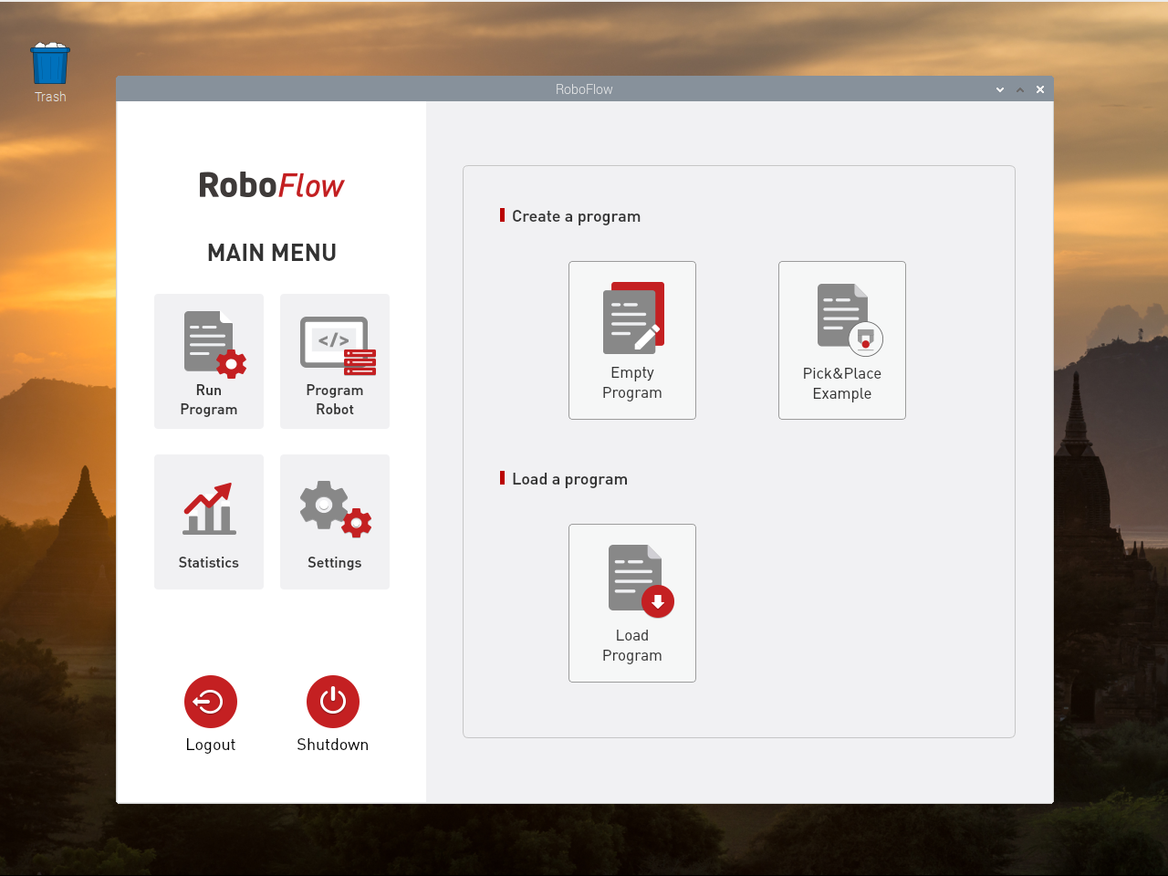Select the Load a program section header
Screen dimensions: 1168x876
coord(569,478)
